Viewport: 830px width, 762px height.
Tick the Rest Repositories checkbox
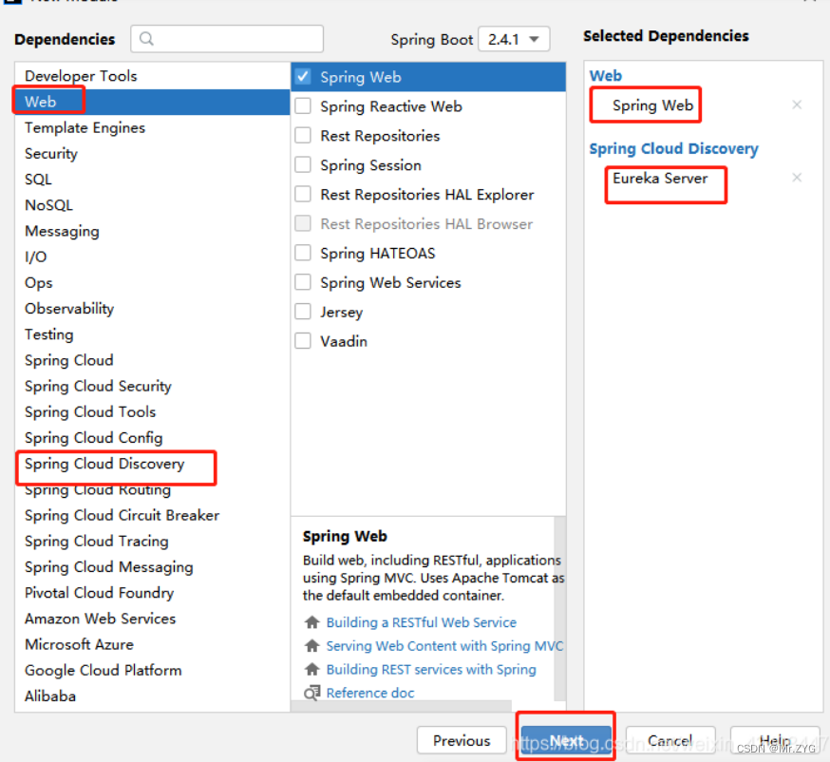click(x=303, y=136)
